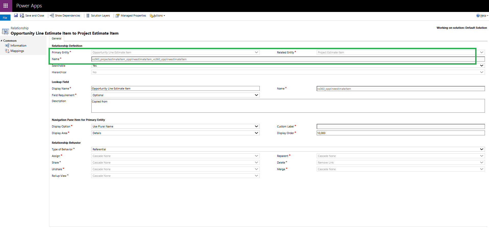The height and width of the screenshot is (233, 489).
Task: Open the Display Area dropdown
Action: 175,133
